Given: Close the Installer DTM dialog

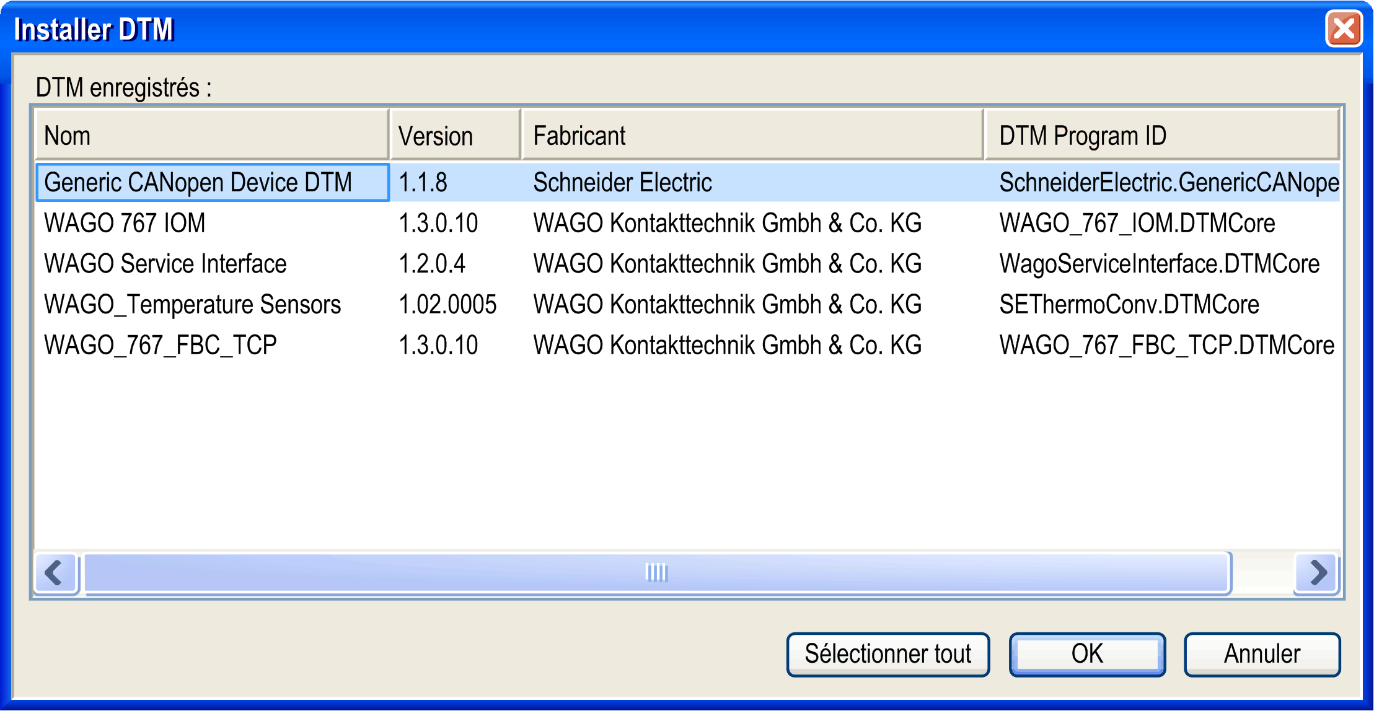Looking at the screenshot, I should click(1343, 28).
